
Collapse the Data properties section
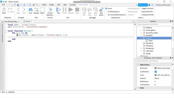click(x=138, y=88)
